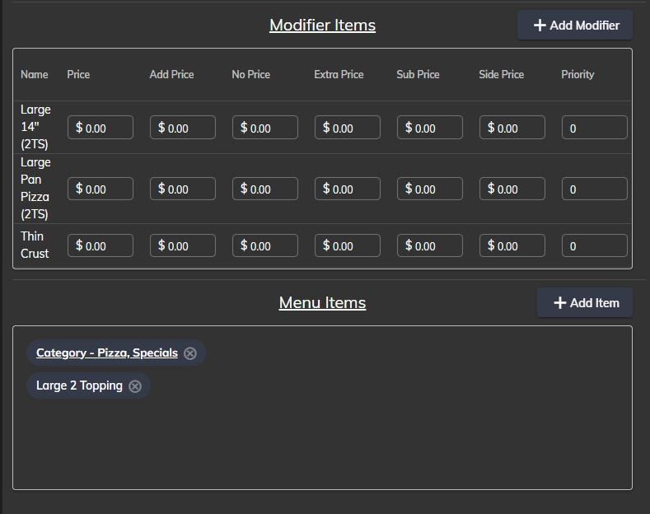The width and height of the screenshot is (650, 514).
Task: Edit Priority field for Large Pan Pizza
Action: tap(596, 189)
